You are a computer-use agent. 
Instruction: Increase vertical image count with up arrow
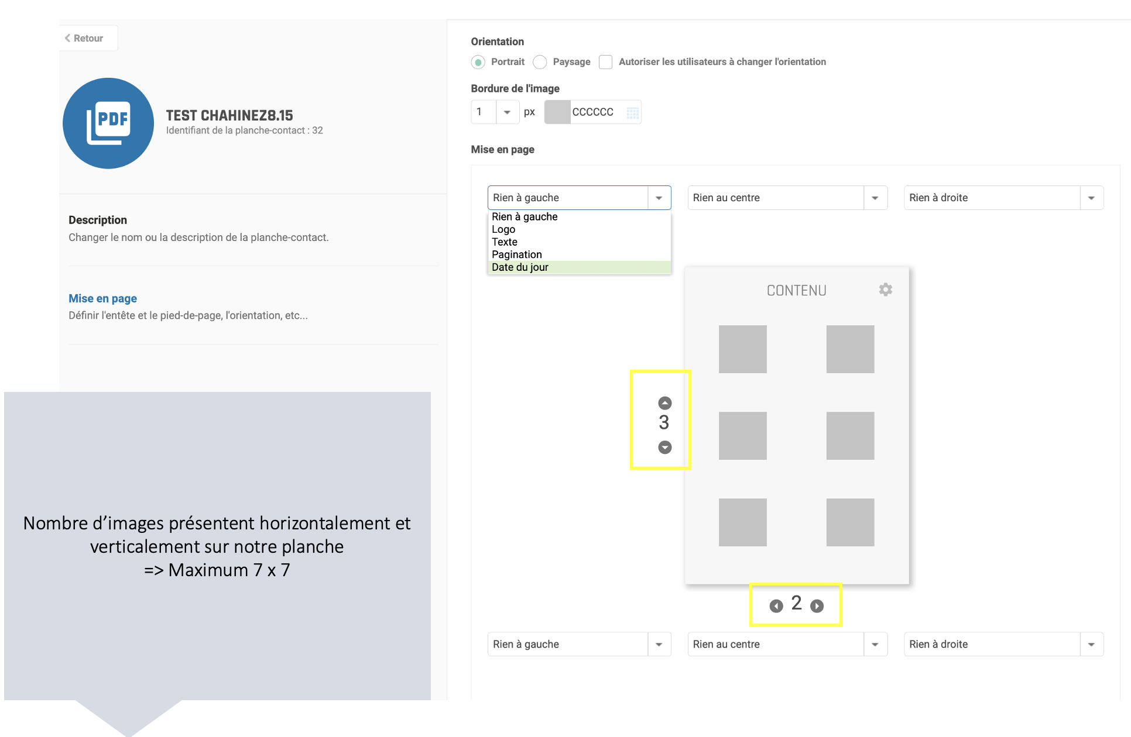point(664,403)
